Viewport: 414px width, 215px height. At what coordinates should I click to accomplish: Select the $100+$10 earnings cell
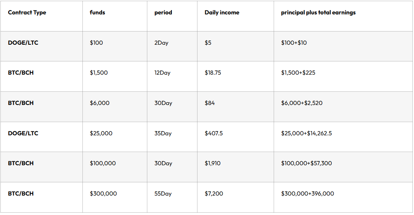(294, 43)
